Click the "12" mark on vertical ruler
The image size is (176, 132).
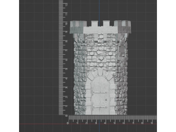tap(66, 5)
